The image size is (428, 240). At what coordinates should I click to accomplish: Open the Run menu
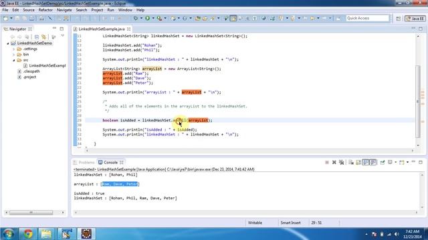coord(110,10)
